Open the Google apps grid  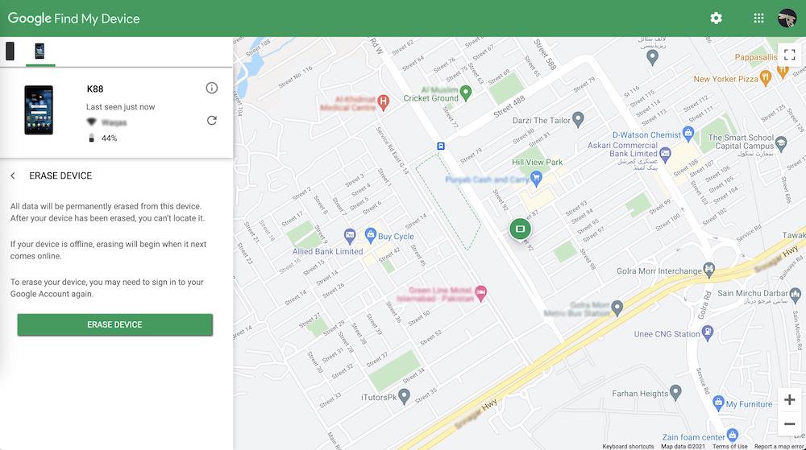(758, 19)
